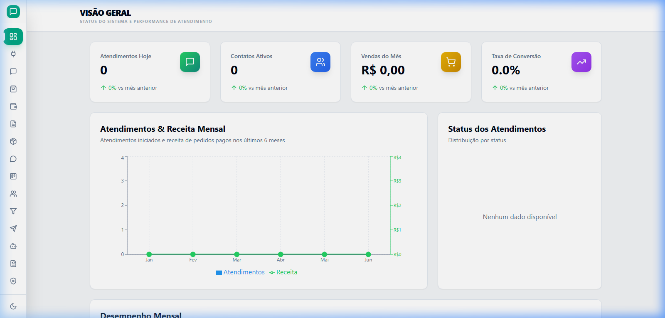Click the "STATUS DO SISTEMA E PERFORMANCE DE ATENDIMENTO" subtitle

click(x=146, y=22)
